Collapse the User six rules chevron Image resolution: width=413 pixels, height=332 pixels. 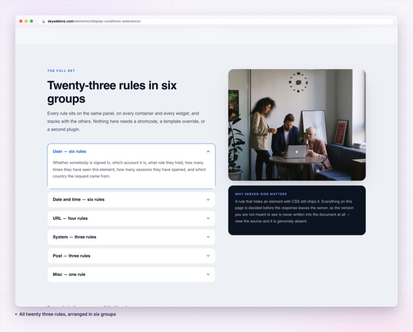(208, 151)
